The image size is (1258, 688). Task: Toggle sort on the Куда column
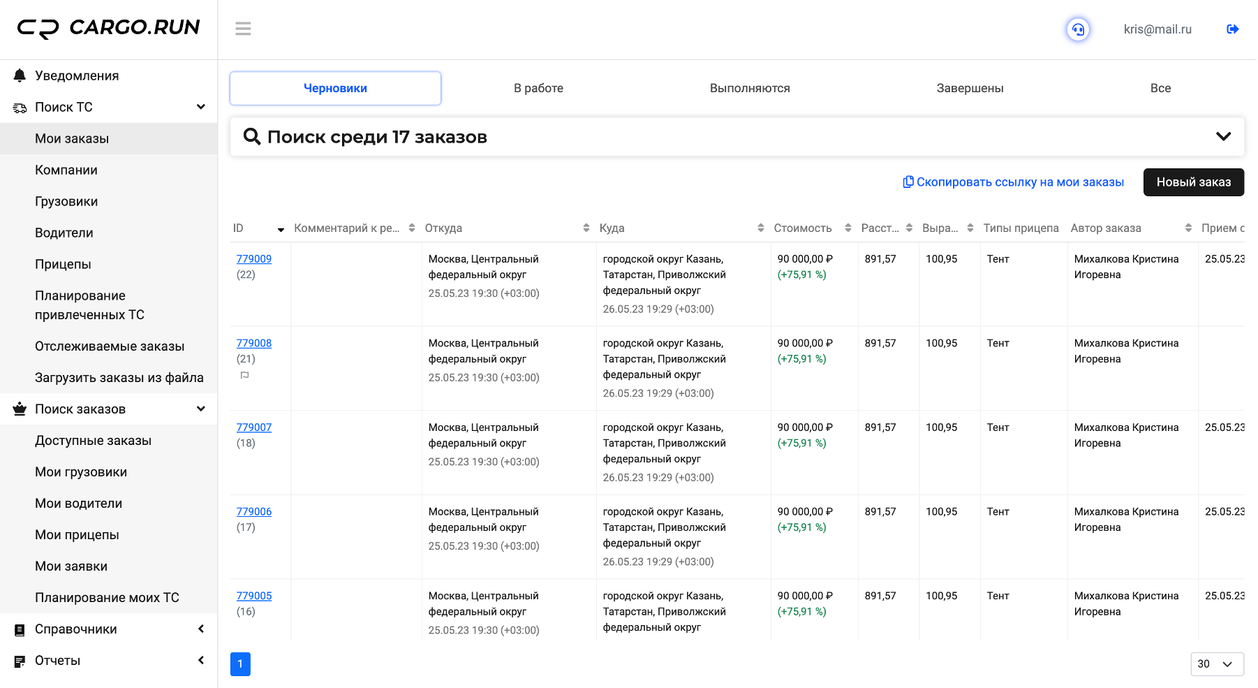click(760, 228)
